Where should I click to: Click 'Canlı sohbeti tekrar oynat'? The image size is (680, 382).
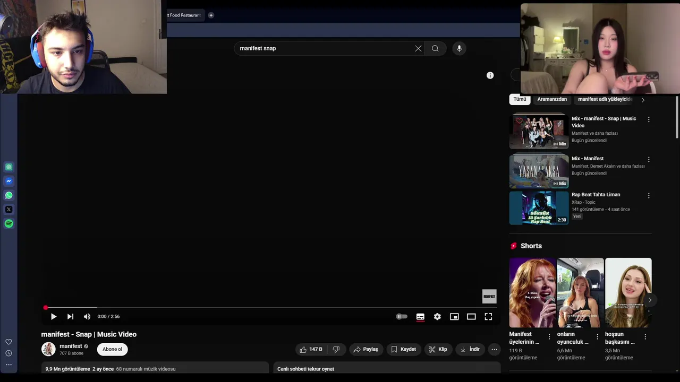click(387, 369)
